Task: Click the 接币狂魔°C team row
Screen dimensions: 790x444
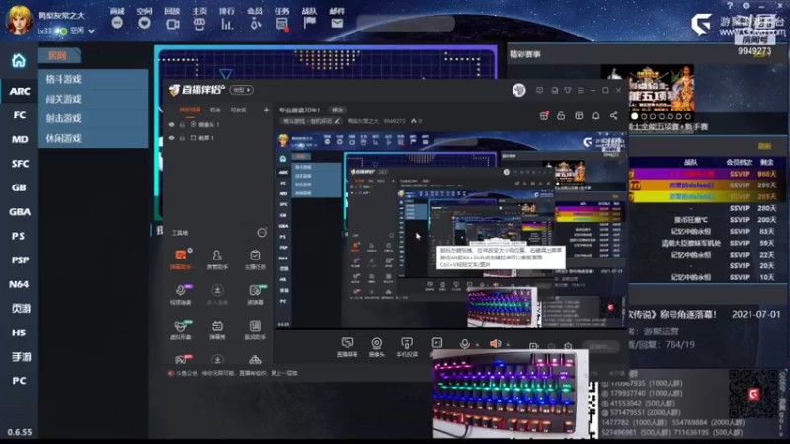Action: tap(705, 220)
